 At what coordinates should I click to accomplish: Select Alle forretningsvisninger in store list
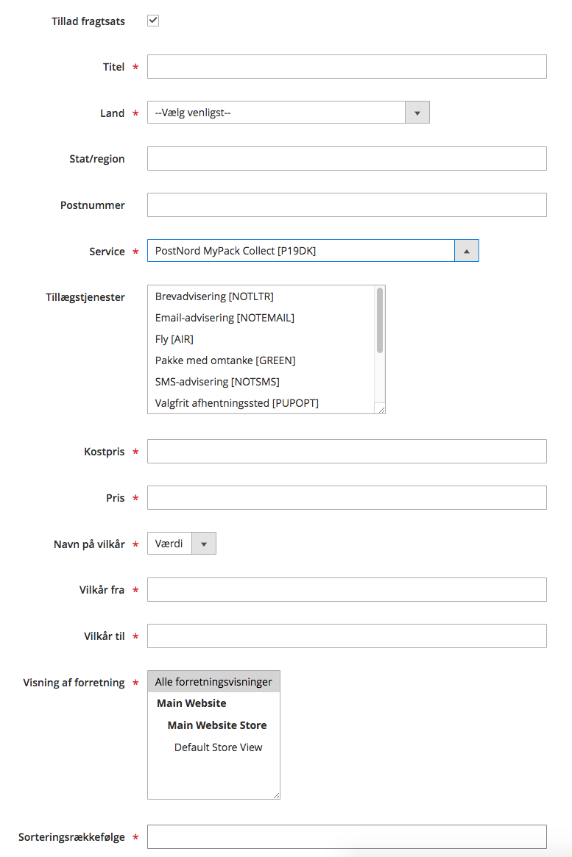(213, 682)
